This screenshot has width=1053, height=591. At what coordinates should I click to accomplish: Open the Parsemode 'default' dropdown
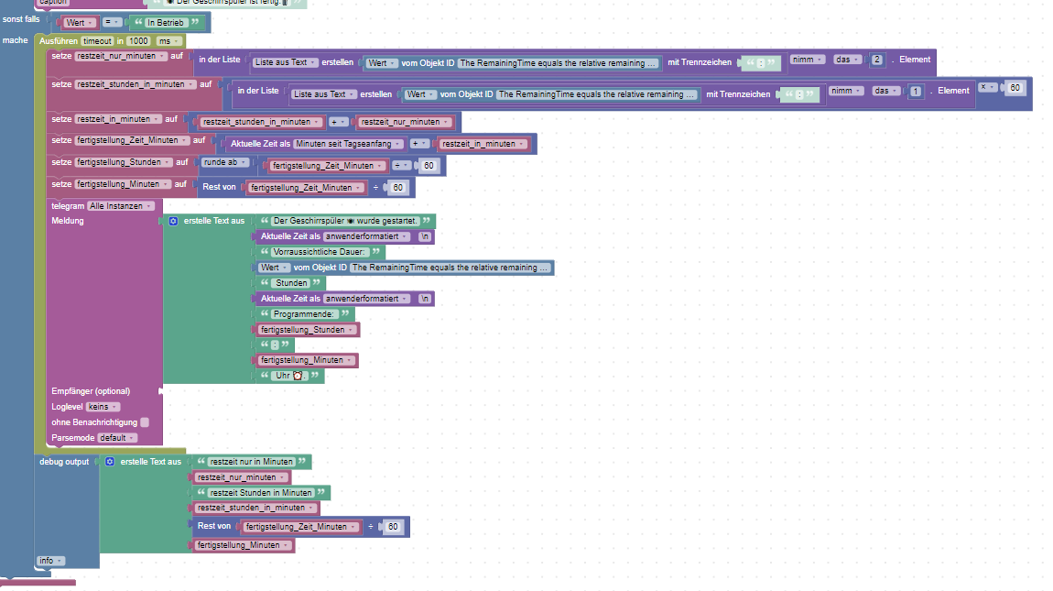(117, 438)
